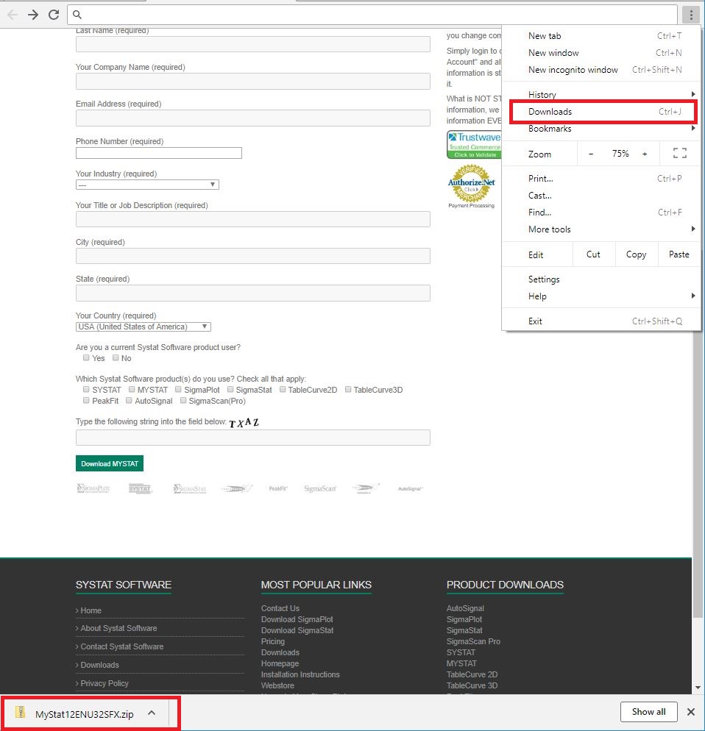The image size is (705, 731).
Task: Tick the TableCurve2D product checkbox
Action: [x=283, y=389]
